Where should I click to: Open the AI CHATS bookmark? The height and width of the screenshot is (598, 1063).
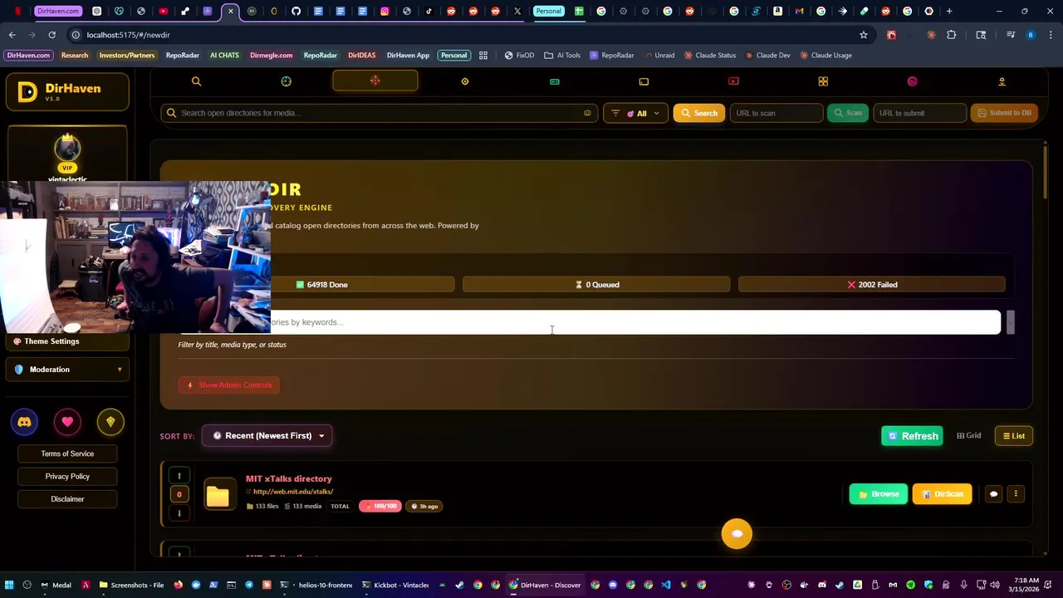tap(224, 56)
